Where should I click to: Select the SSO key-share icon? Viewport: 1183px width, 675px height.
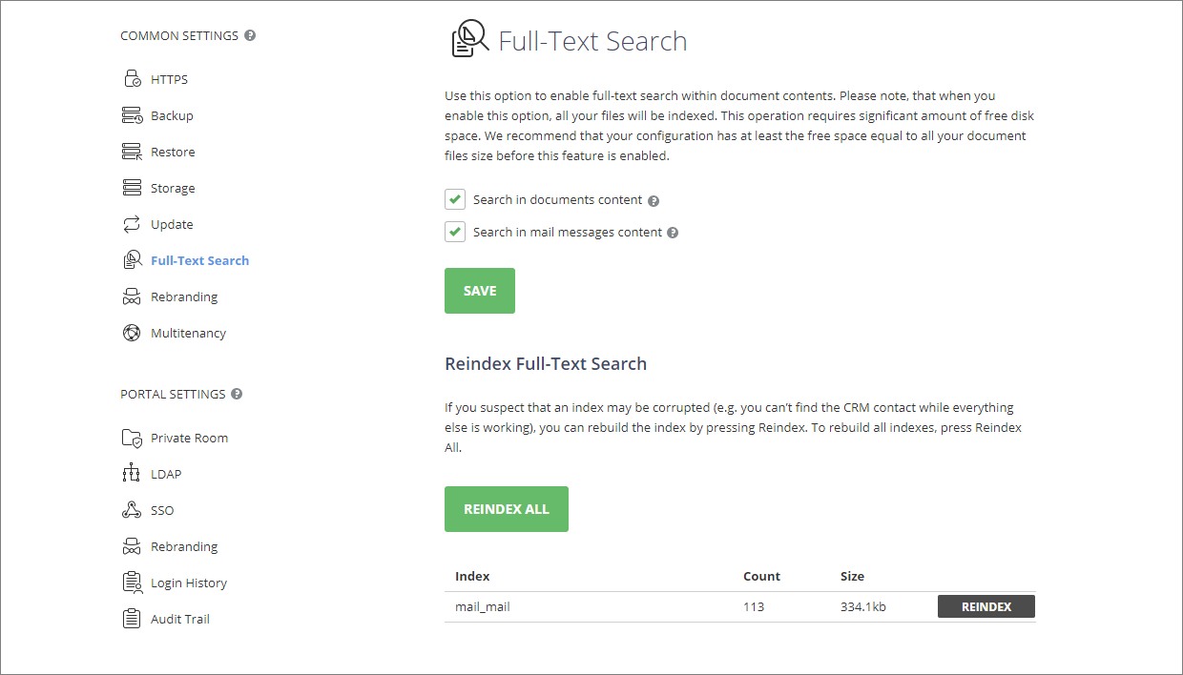tap(133, 509)
